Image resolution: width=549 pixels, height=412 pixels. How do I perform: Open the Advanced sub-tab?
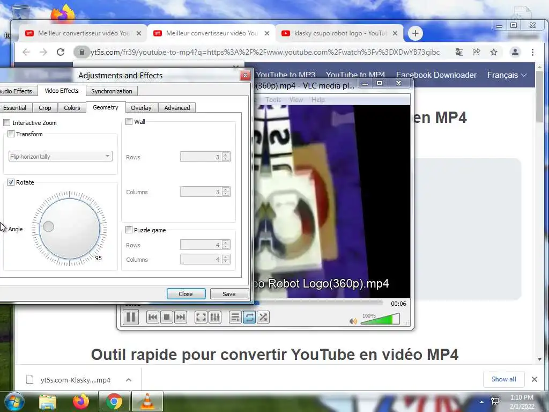(177, 107)
